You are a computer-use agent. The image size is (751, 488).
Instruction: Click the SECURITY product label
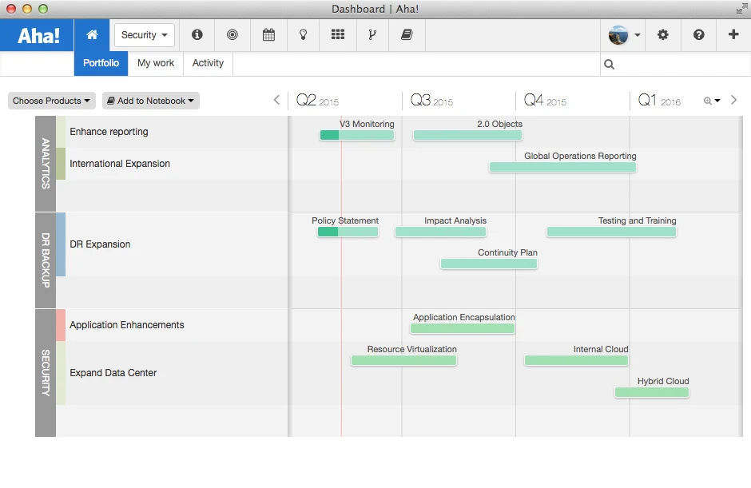pyautogui.click(x=46, y=373)
